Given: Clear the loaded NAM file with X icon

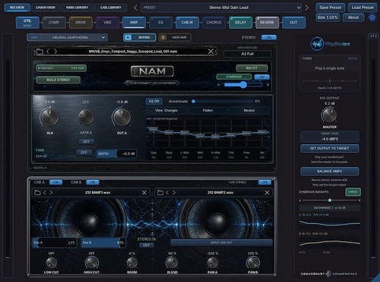Looking at the screenshot, I should point(211,52).
